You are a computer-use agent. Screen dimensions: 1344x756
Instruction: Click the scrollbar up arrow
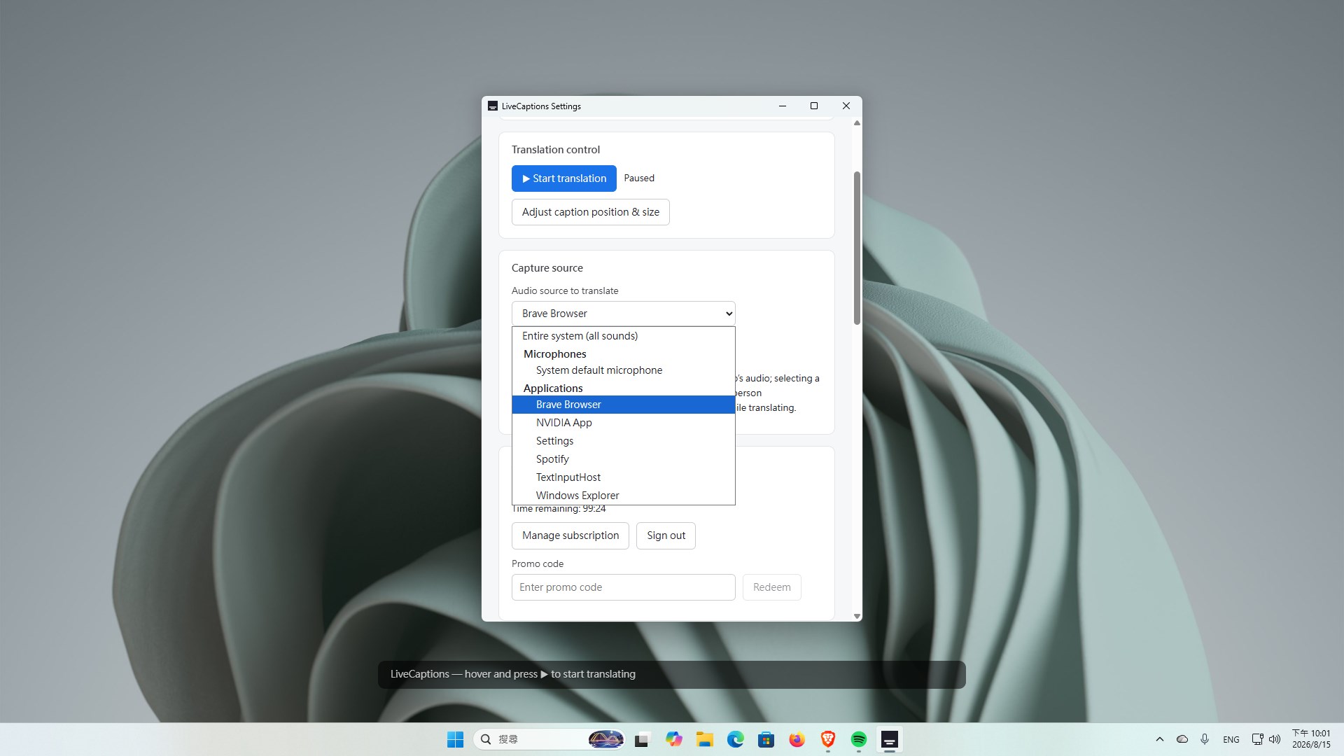pyautogui.click(x=857, y=122)
